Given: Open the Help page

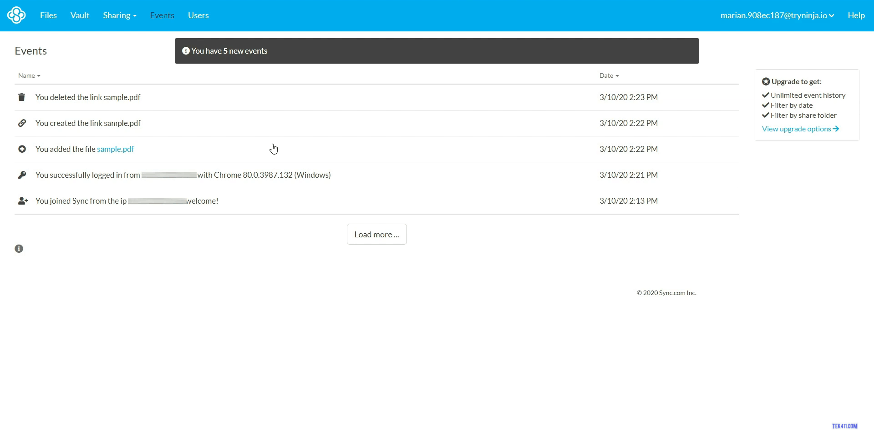Looking at the screenshot, I should click(x=856, y=15).
